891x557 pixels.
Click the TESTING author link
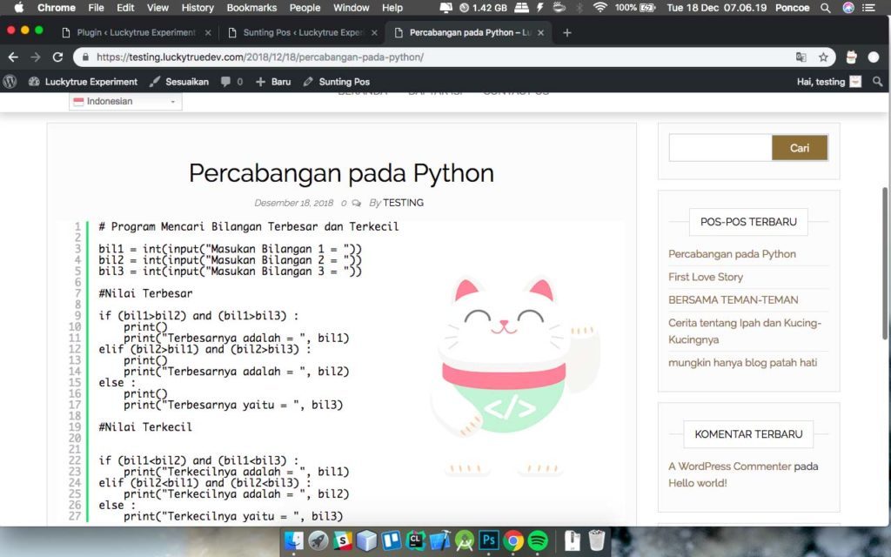pos(404,203)
